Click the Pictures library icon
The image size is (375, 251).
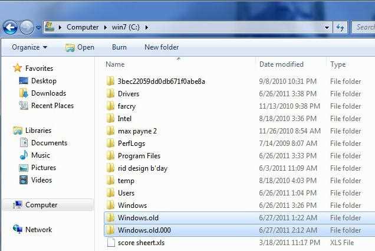tap(24, 168)
